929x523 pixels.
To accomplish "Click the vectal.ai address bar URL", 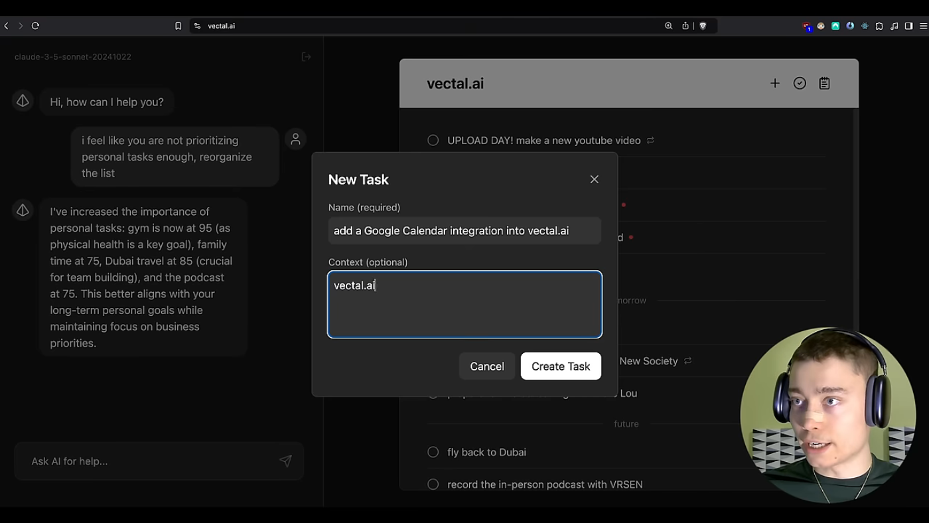I will [x=222, y=26].
